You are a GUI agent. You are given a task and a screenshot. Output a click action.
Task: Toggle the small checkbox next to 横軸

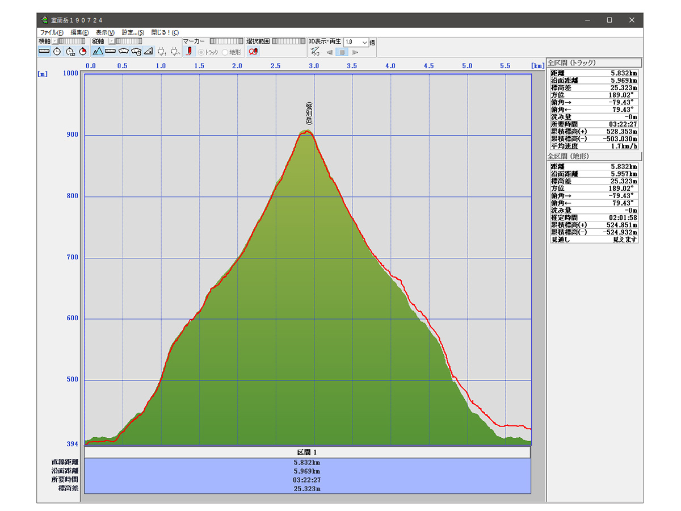click(54, 41)
